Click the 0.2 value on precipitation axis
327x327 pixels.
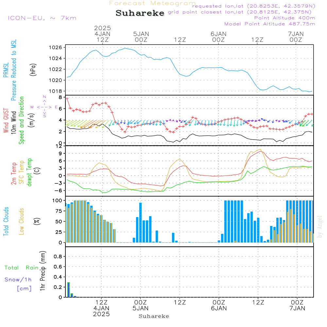(58, 287)
